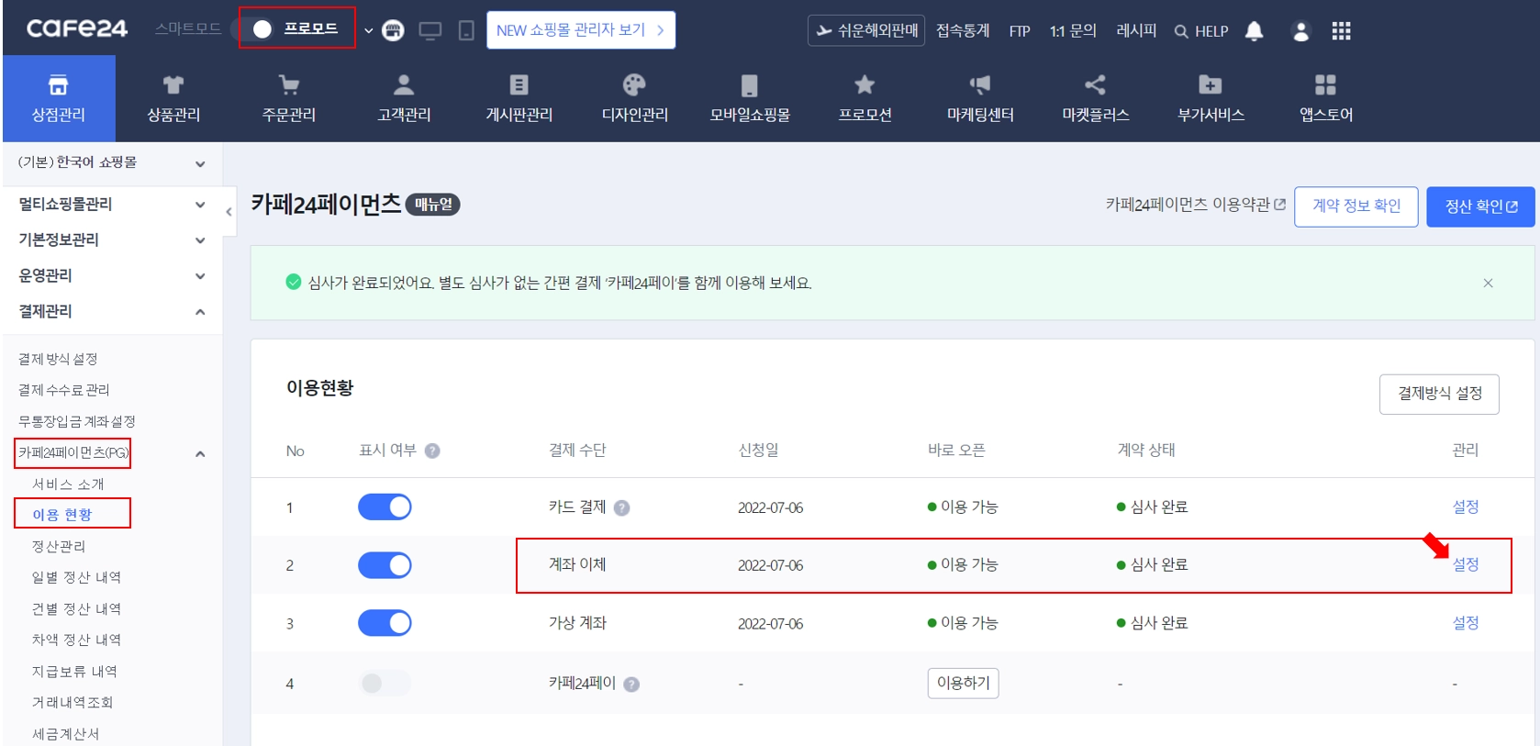Collapse the 결제관리 section
The width and height of the screenshot is (1540, 746).
click(112, 311)
